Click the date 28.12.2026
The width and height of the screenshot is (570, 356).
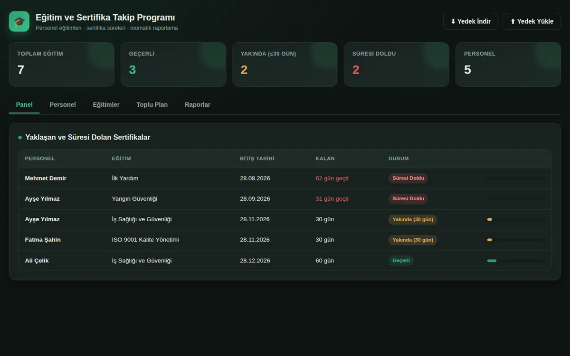pos(255,261)
